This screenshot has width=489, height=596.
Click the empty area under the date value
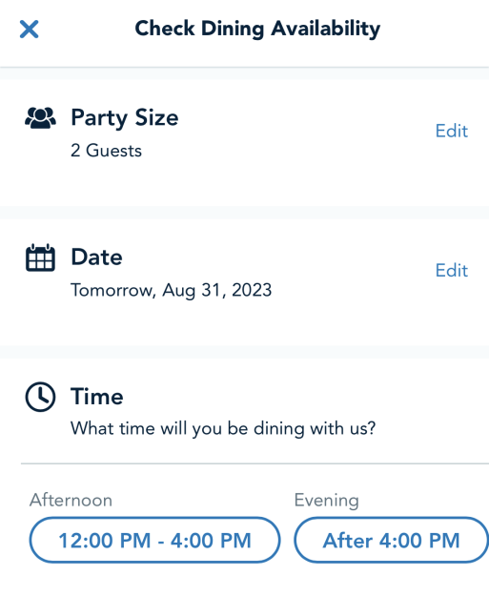coord(244,323)
